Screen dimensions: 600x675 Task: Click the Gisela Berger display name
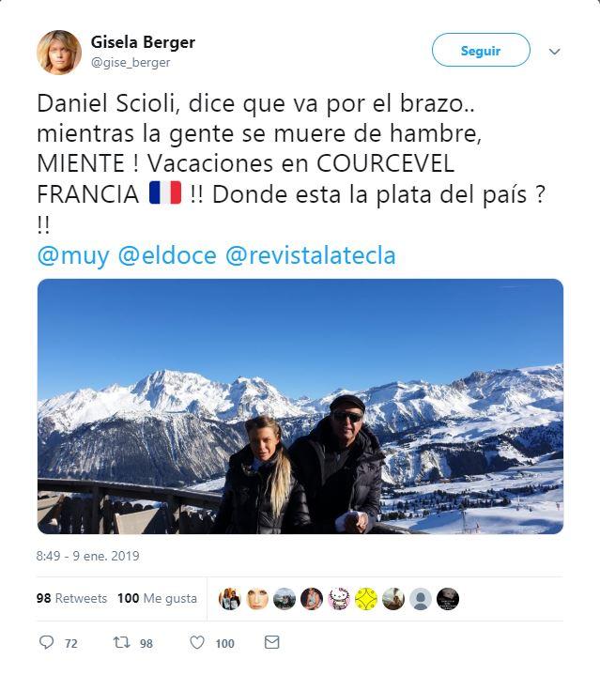(x=143, y=42)
